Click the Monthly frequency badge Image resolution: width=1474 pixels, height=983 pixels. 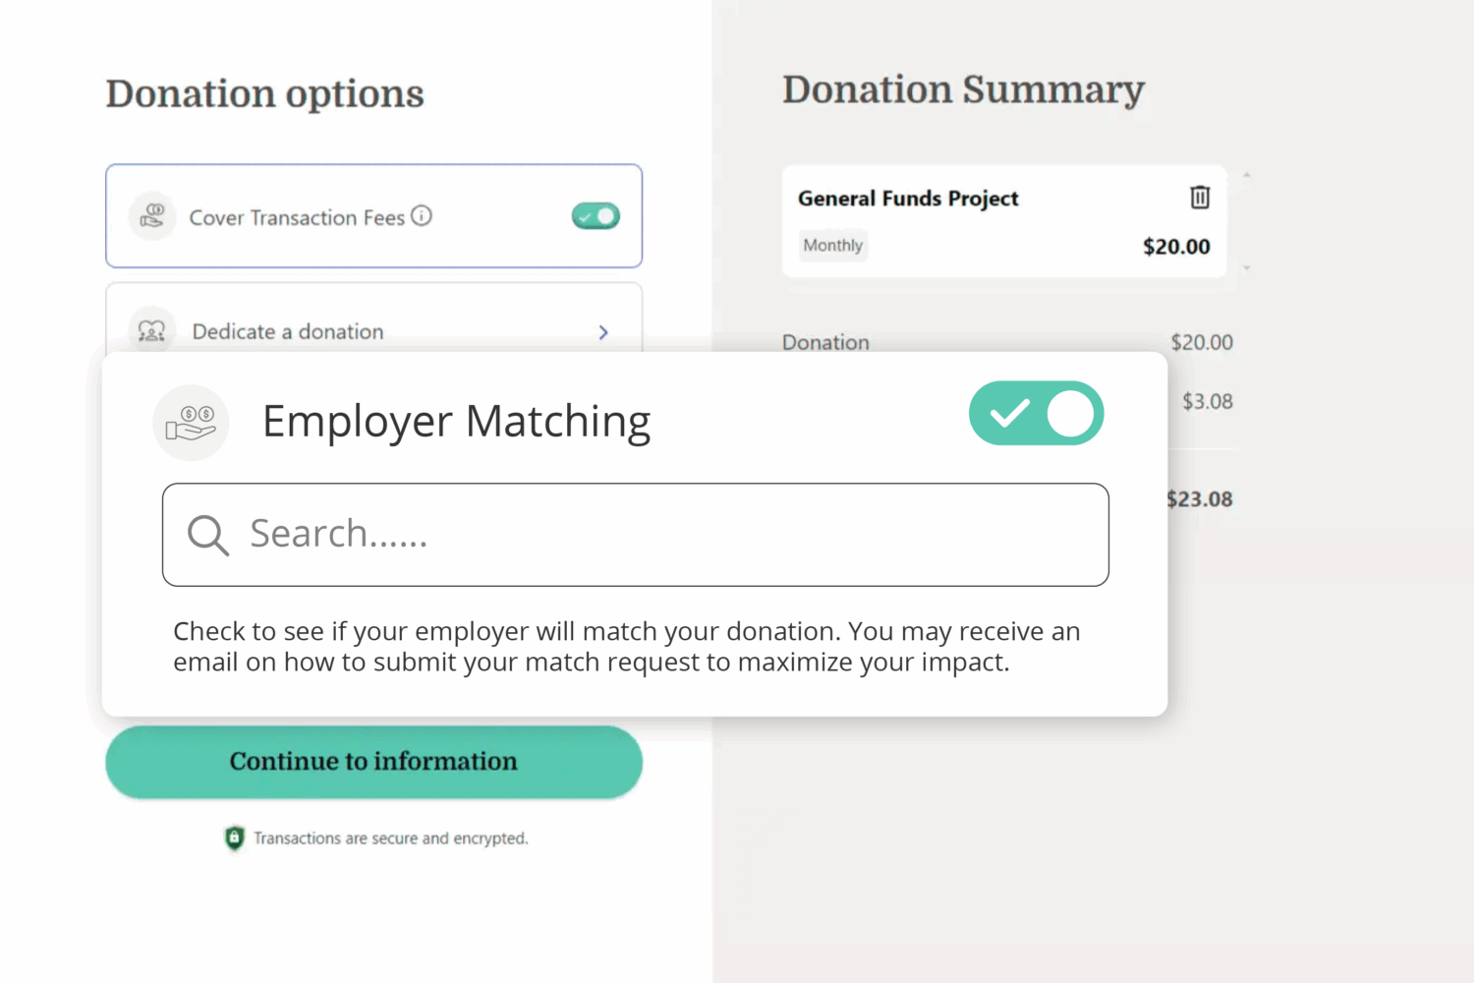(x=832, y=245)
